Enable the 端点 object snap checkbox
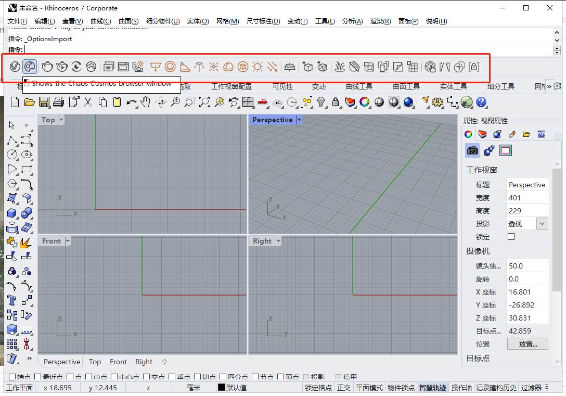The image size is (566, 396). (12, 377)
